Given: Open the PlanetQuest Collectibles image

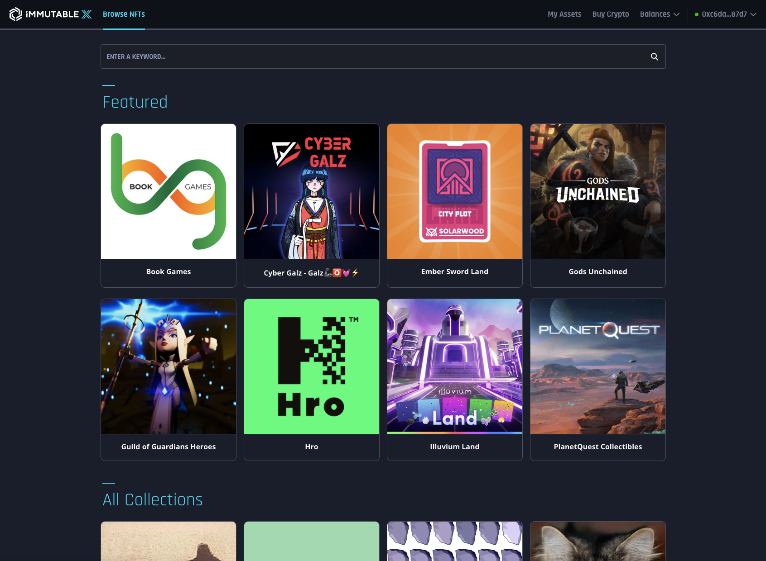Looking at the screenshot, I should tap(598, 366).
